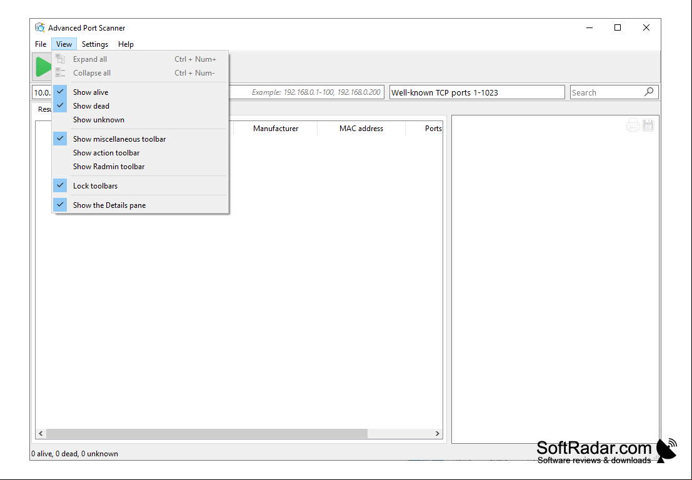This screenshot has height=480, width=692.
Task: Click the horizontal scrollbar left arrow
Action: pos(41,434)
